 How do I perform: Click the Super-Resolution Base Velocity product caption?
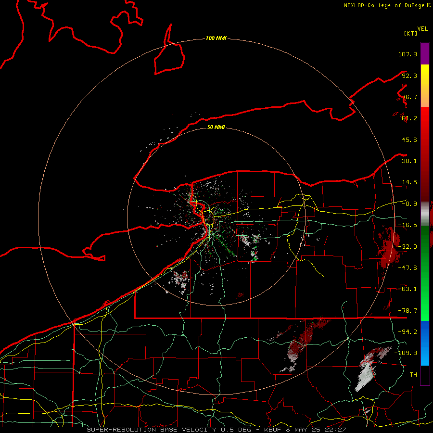(216, 430)
